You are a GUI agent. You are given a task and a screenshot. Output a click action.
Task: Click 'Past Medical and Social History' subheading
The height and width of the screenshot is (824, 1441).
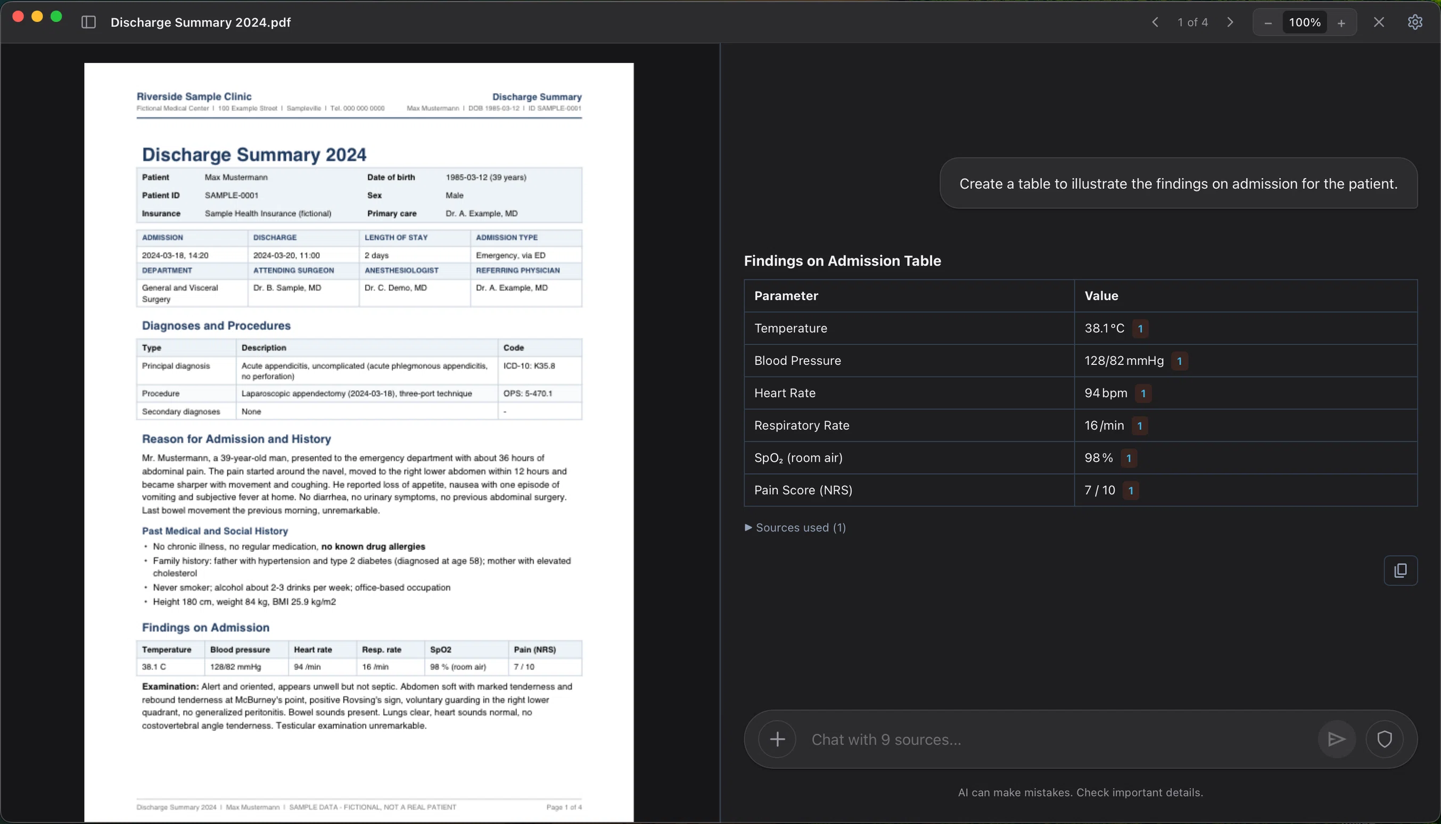click(x=215, y=531)
